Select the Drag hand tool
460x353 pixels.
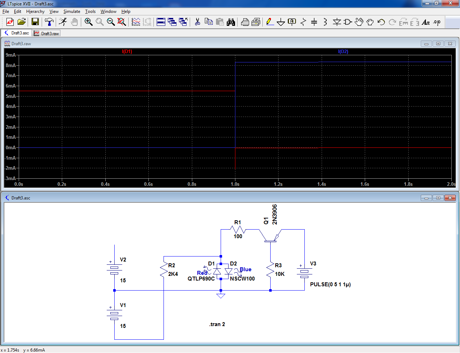point(370,22)
